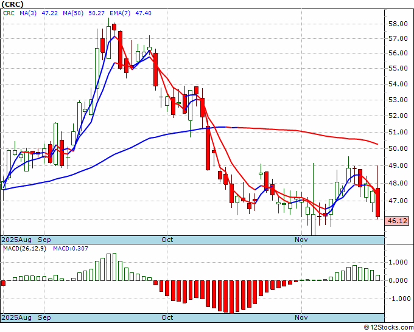Click the 55.00 price axis label
The height and width of the screenshot is (332, 414).
coord(398,68)
